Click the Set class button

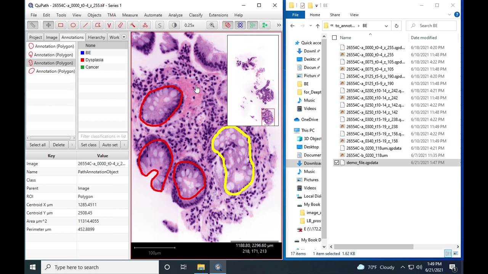(x=88, y=145)
